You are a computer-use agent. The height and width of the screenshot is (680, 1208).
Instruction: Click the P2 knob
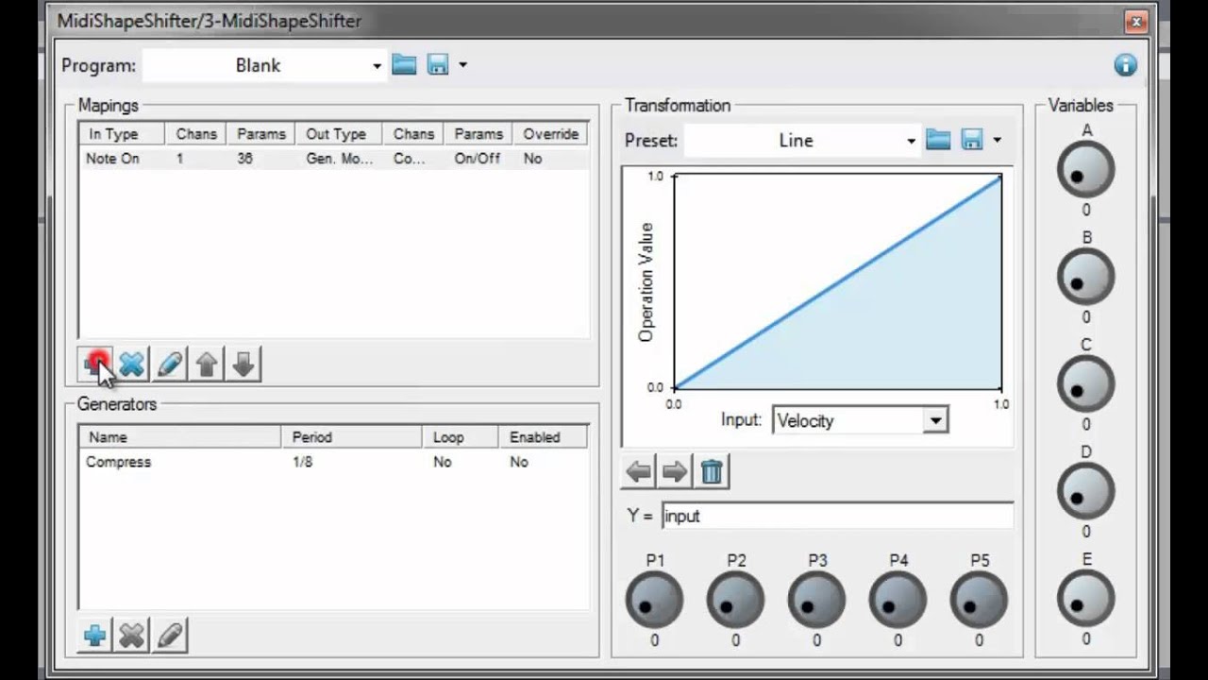(735, 600)
